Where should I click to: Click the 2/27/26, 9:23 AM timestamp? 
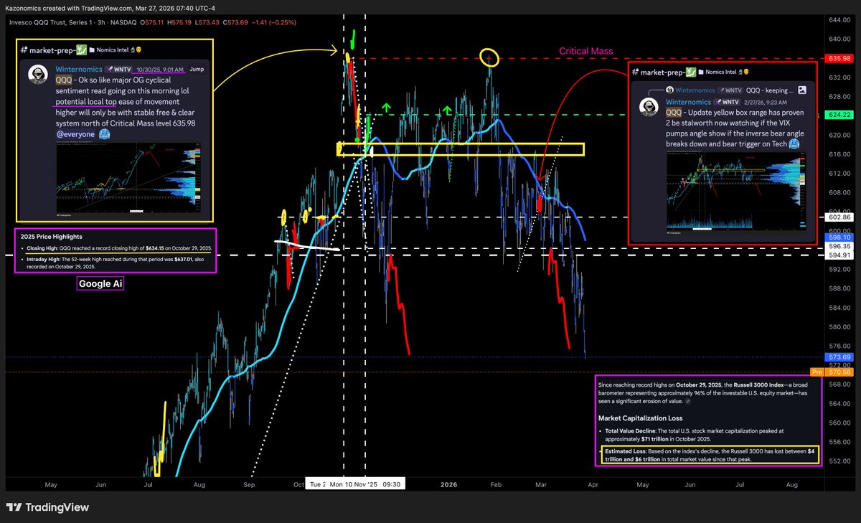(x=767, y=102)
